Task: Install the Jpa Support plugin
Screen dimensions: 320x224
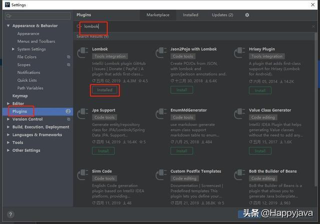Action: 103,151
